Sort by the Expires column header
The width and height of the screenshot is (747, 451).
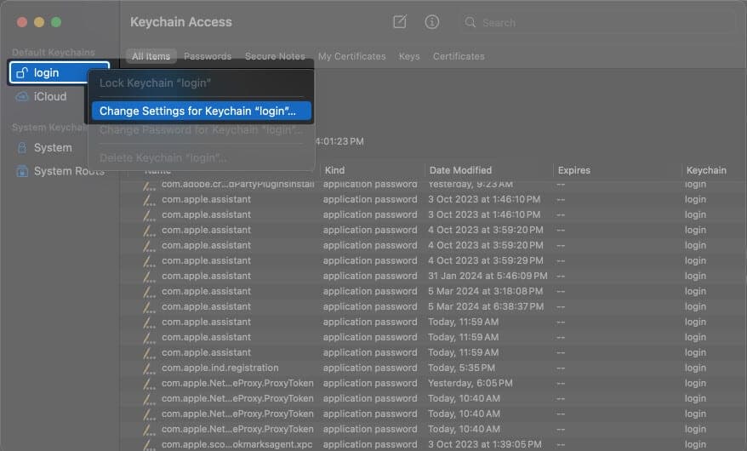click(574, 170)
